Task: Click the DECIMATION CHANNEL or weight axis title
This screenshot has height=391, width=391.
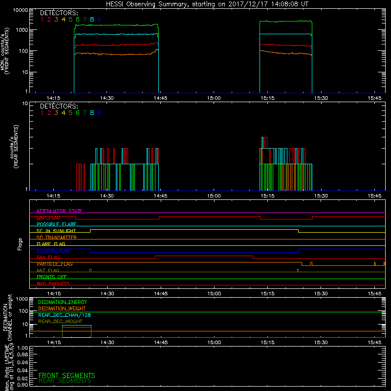Action: pyautogui.click(x=7, y=317)
